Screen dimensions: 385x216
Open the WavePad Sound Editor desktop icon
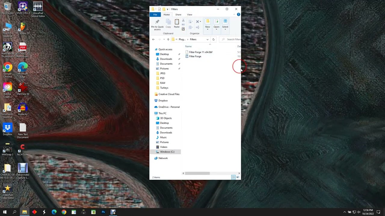point(38,9)
